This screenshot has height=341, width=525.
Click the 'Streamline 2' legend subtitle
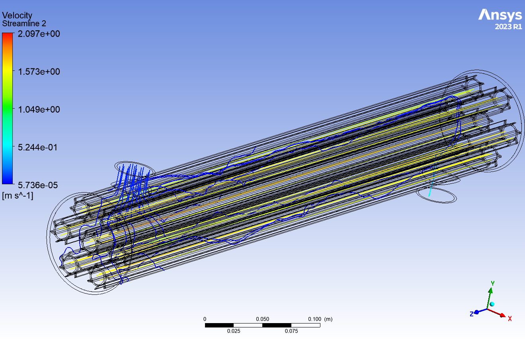tap(24, 24)
